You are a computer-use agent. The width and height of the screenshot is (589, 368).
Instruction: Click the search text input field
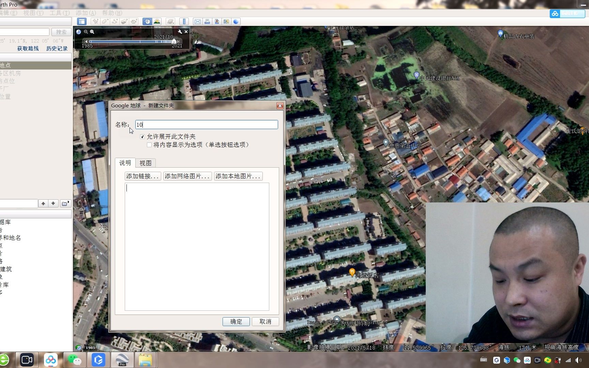[x=25, y=32]
